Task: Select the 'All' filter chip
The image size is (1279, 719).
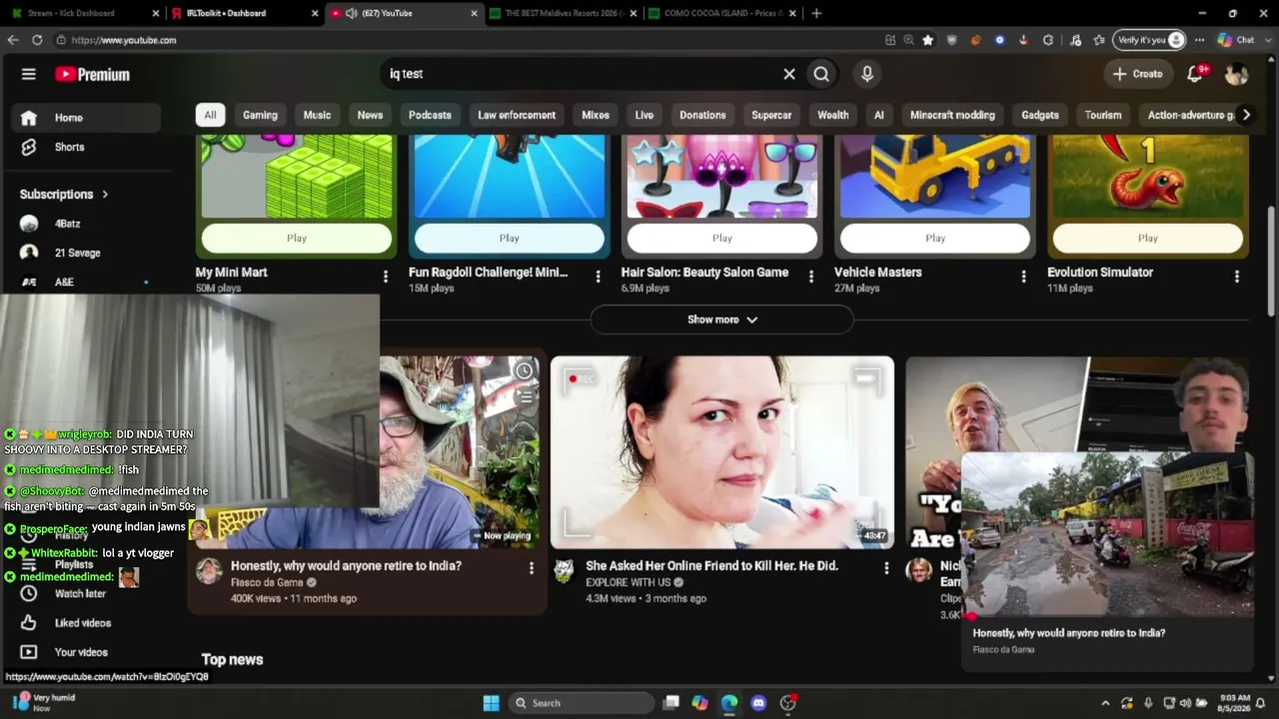Action: click(210, 115)
